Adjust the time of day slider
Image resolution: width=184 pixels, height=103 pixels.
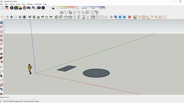[x=93, y=8]
